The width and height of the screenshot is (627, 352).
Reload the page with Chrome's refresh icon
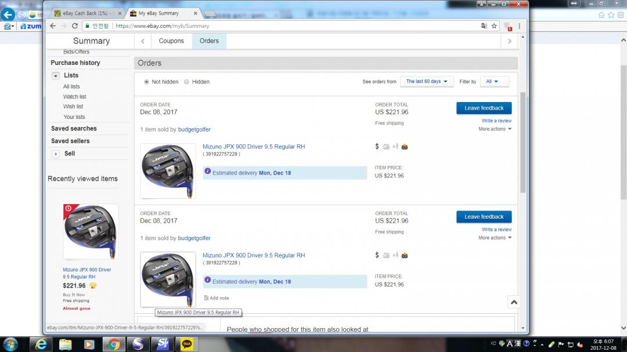tap(74, 26)
